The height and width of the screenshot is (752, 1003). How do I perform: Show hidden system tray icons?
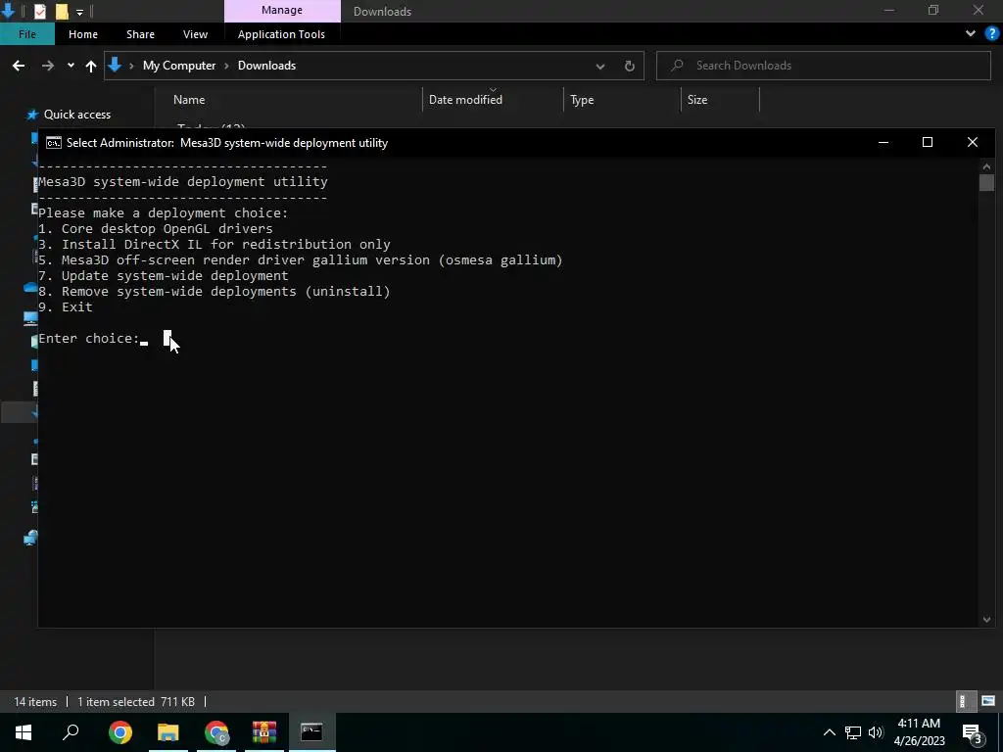point(829,732)
